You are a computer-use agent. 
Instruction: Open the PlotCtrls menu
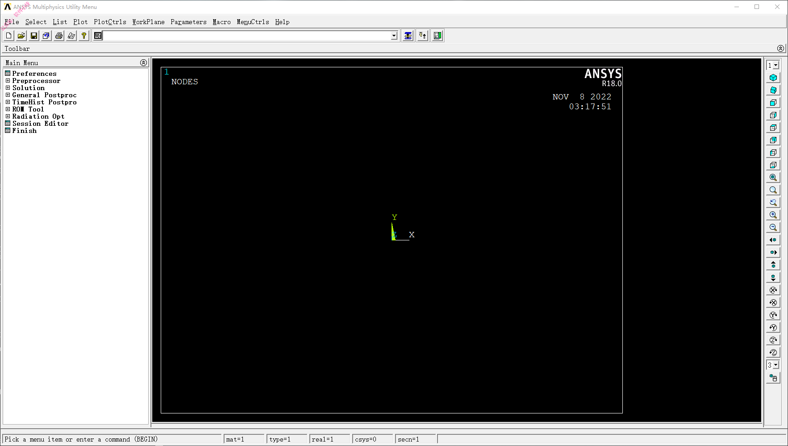(x=110, y=22)
